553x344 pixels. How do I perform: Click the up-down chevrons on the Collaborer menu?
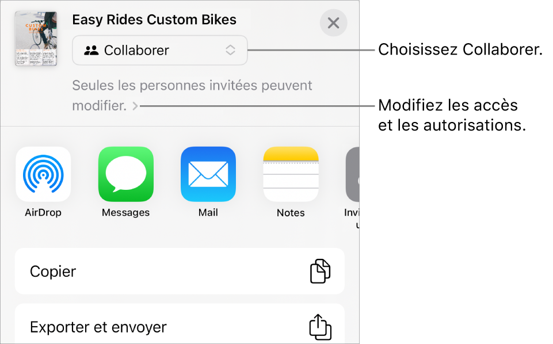(x=230, y=50)
